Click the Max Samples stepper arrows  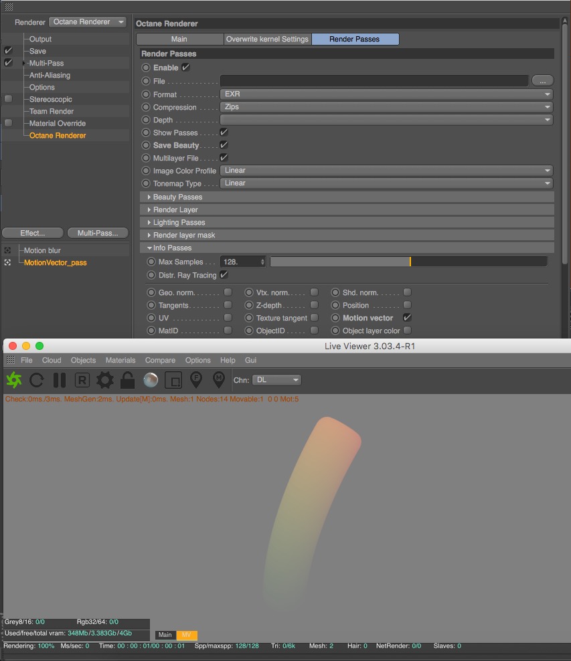click(262, 262)
